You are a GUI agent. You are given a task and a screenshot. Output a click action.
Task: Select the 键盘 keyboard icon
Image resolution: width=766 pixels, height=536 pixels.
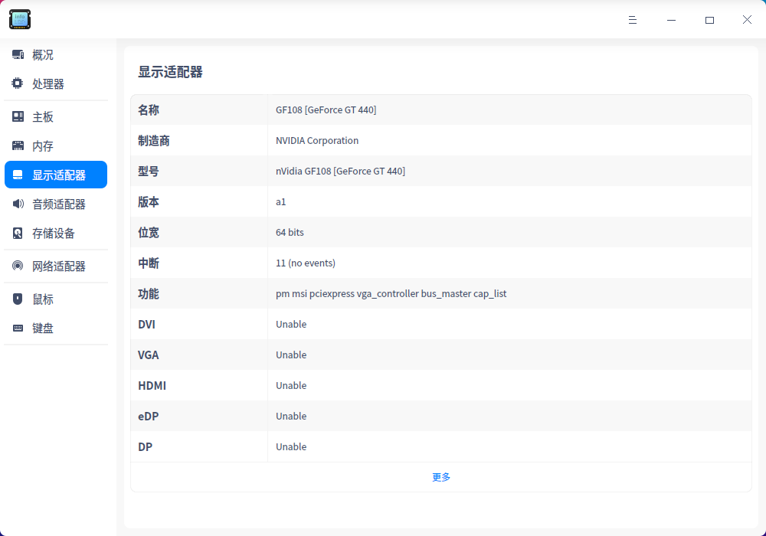point(17,328)
